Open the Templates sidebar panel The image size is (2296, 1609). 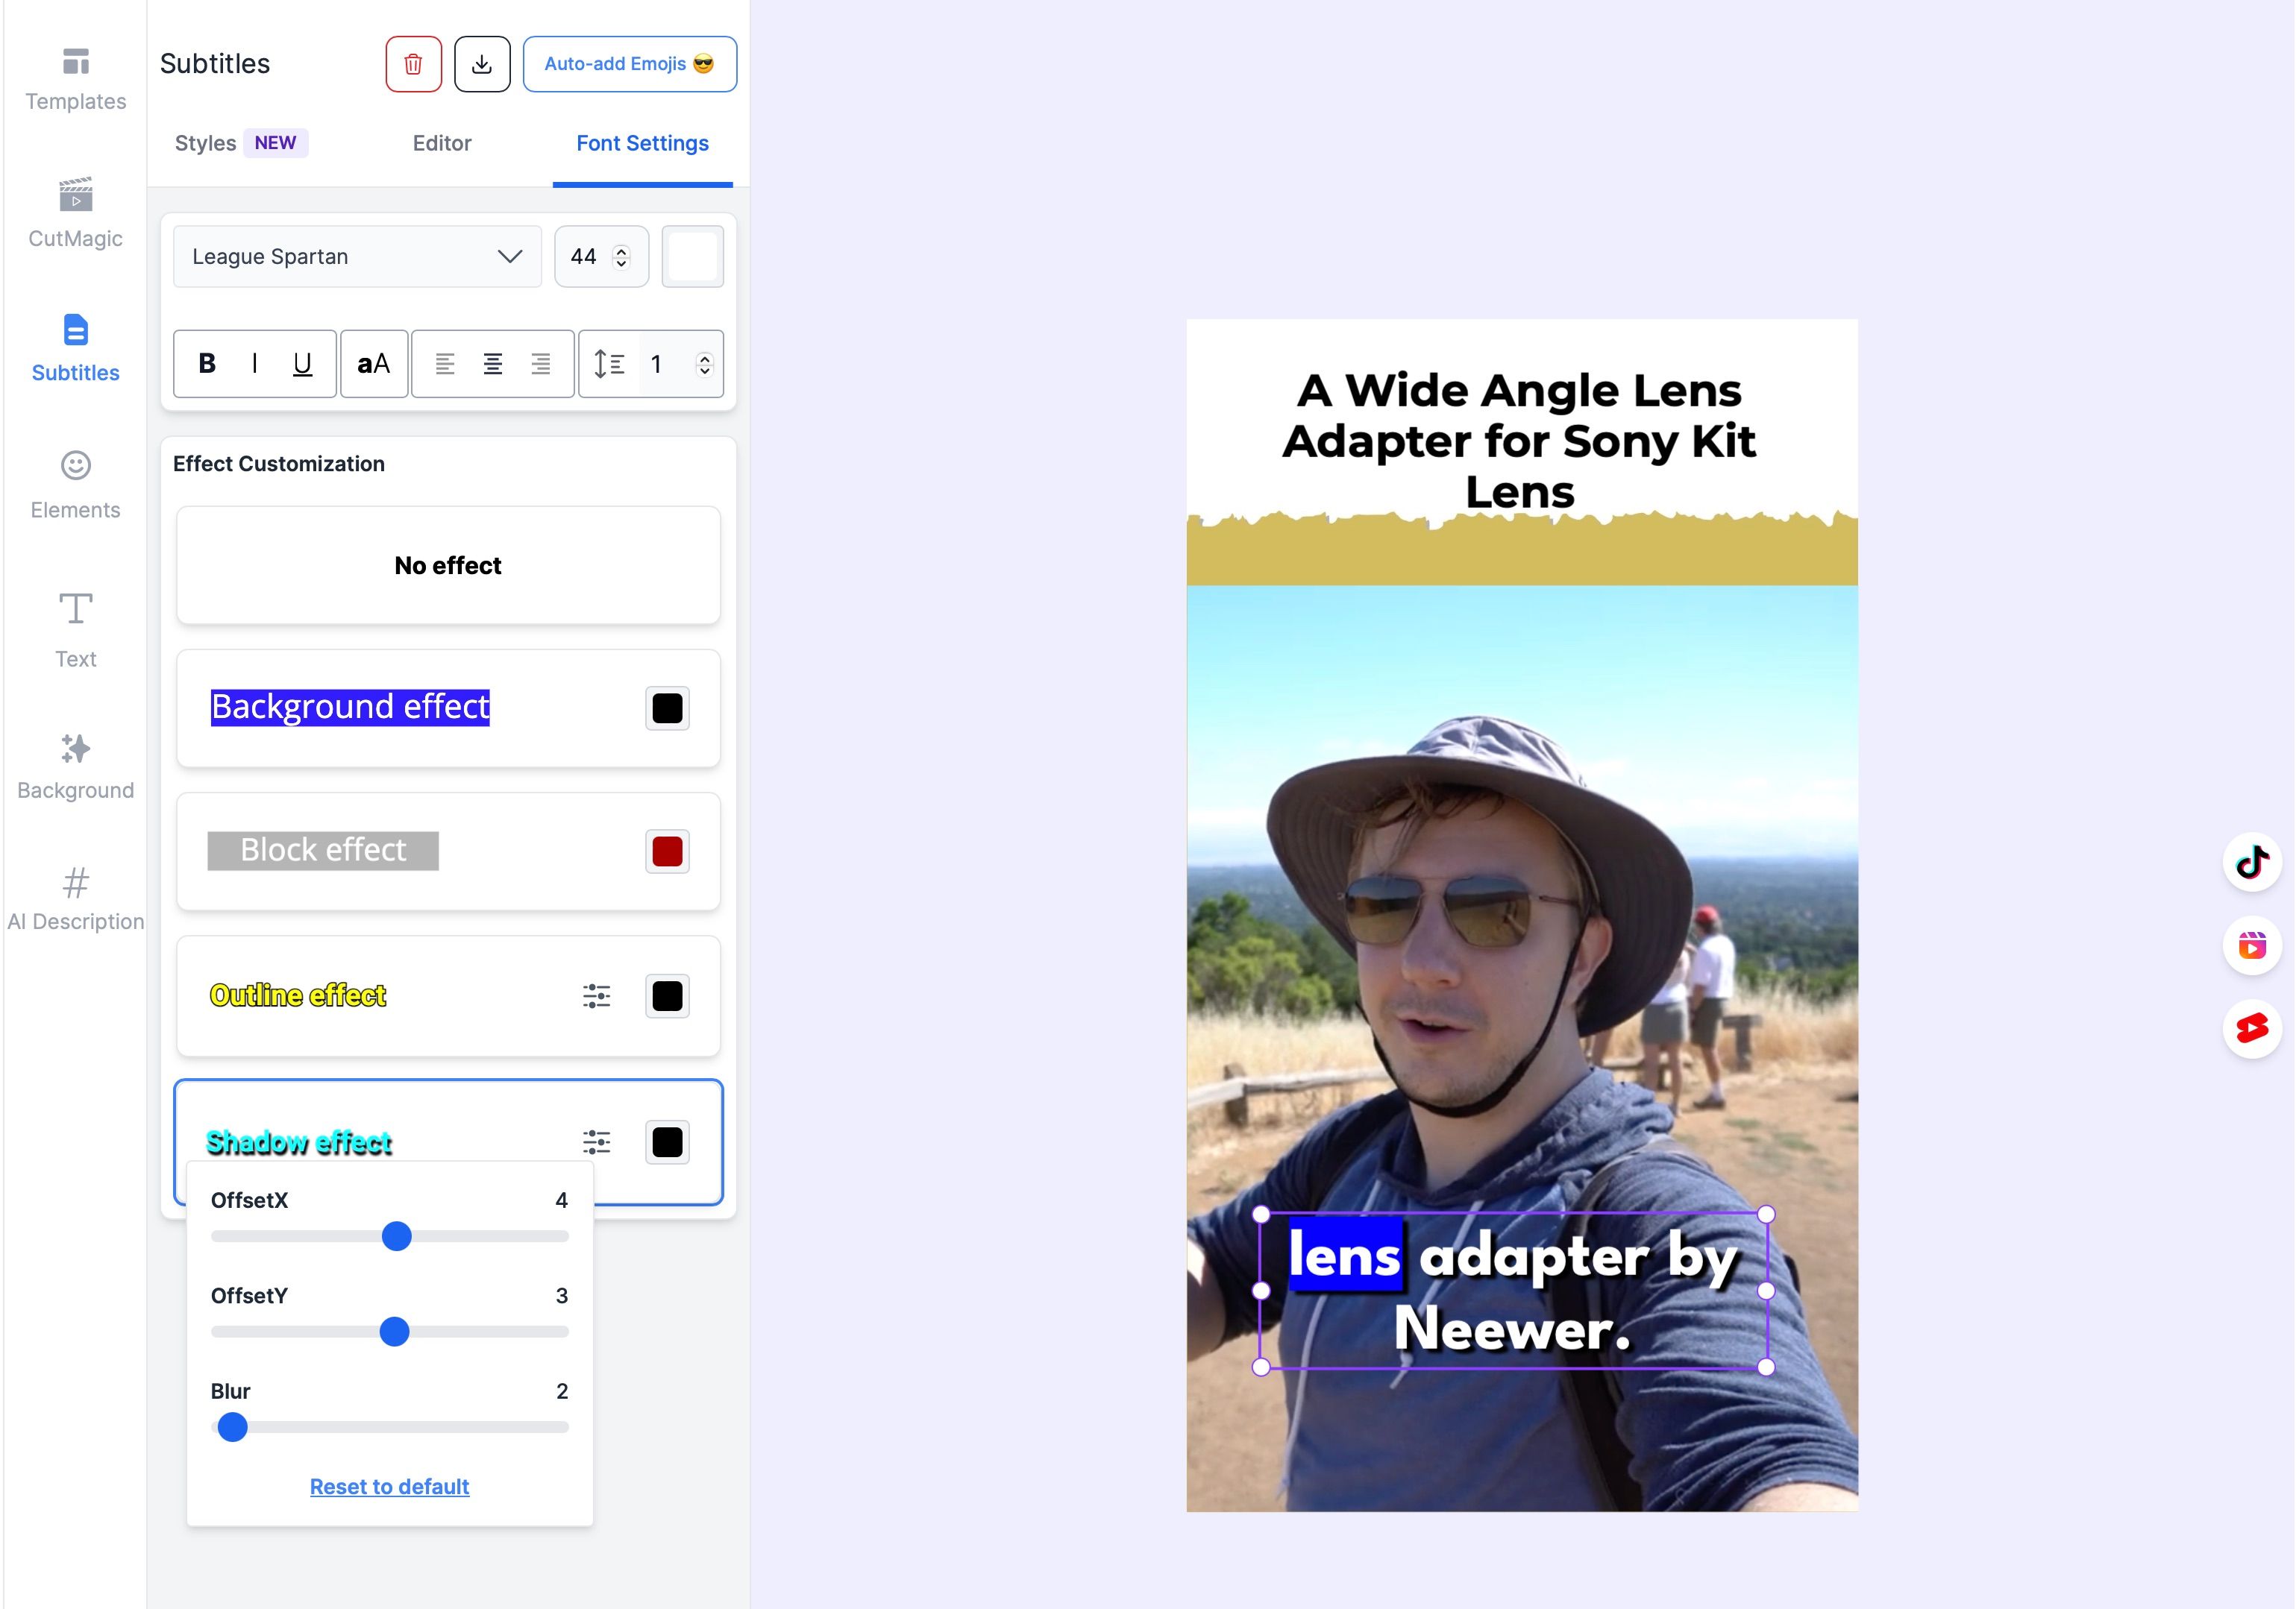(75, 79)
